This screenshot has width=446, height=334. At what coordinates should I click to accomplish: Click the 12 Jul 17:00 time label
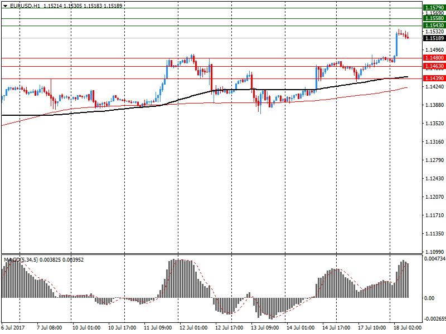229,327
